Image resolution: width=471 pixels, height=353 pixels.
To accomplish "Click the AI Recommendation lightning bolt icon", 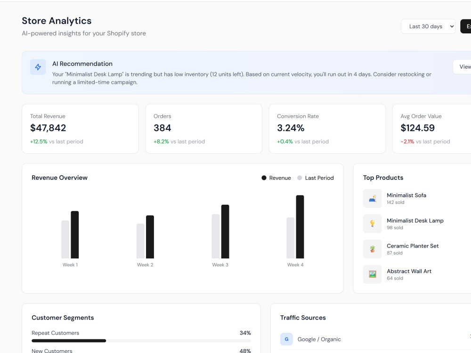I will coord(38,67).
